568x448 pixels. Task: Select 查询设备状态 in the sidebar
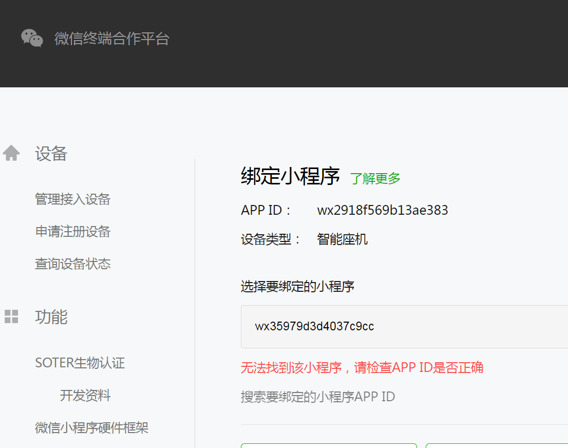73,264
